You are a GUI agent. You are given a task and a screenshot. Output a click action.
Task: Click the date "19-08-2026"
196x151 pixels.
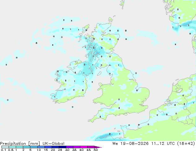tap(134, 144)
